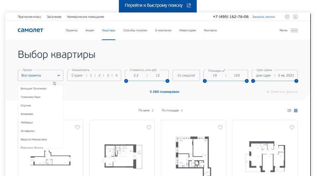Viewport: 317px width, 176px height.
Task: Click Очистить фильтр link
Action: tap(284, 92)
